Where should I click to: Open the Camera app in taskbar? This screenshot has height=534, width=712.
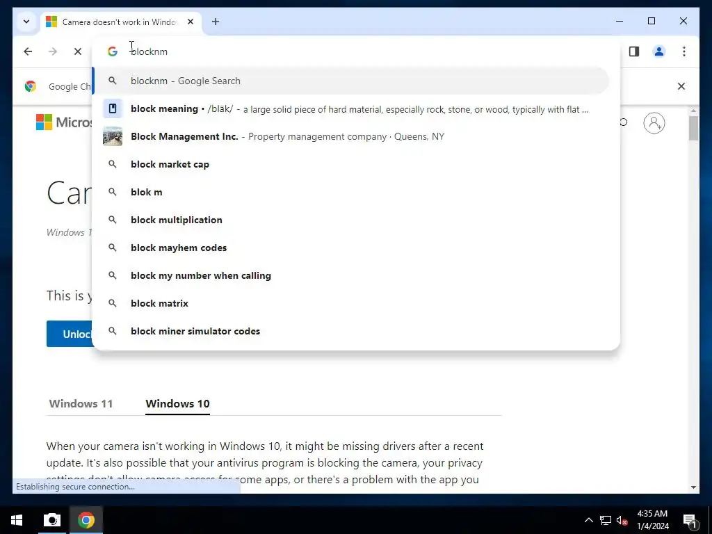pos(51,520)
